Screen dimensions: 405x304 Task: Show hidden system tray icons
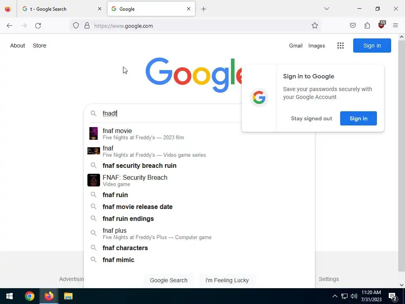[x=335, y=296]
